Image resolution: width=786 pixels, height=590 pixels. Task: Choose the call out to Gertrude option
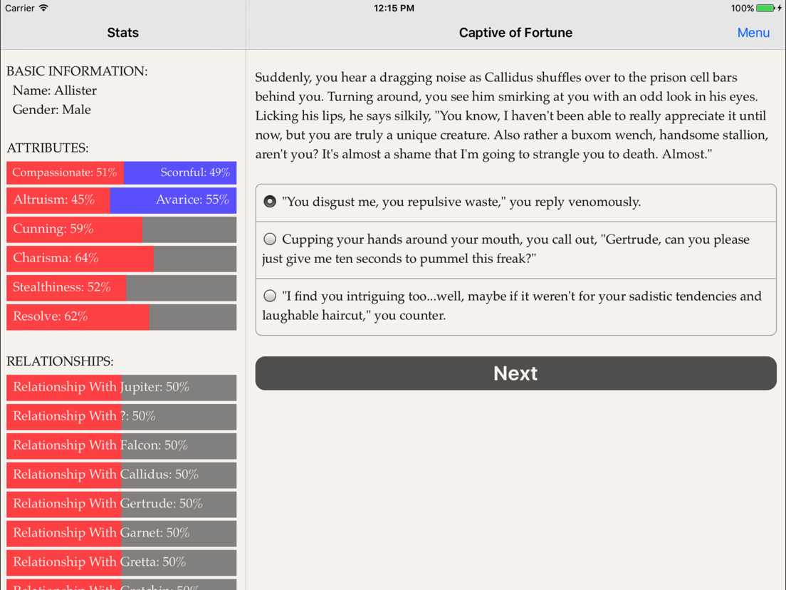[x=515, y=250]
